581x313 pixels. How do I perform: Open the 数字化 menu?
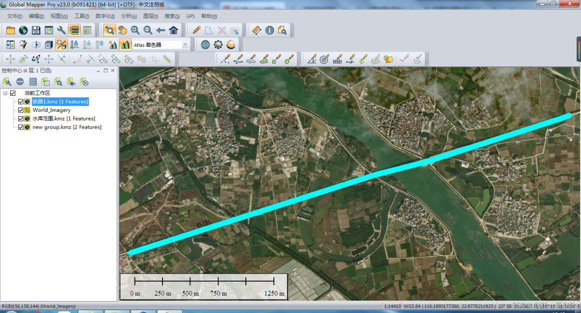105,16
